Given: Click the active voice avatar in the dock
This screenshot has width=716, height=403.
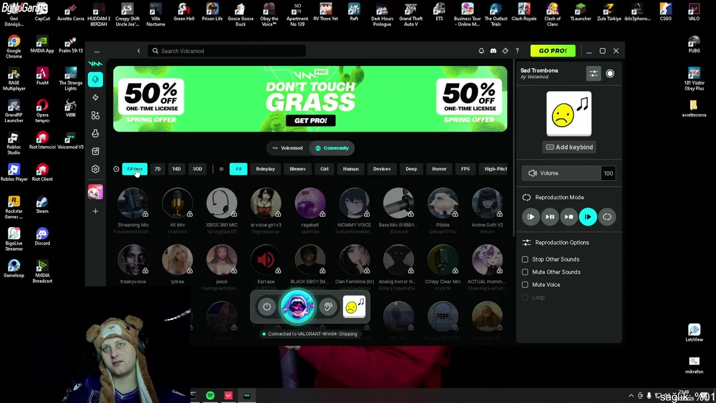Looking at the screenshot, I should [297, 306].
